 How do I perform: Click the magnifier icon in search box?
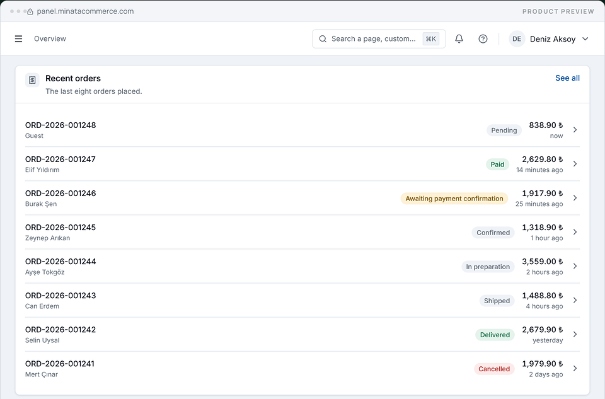point(323,38)
